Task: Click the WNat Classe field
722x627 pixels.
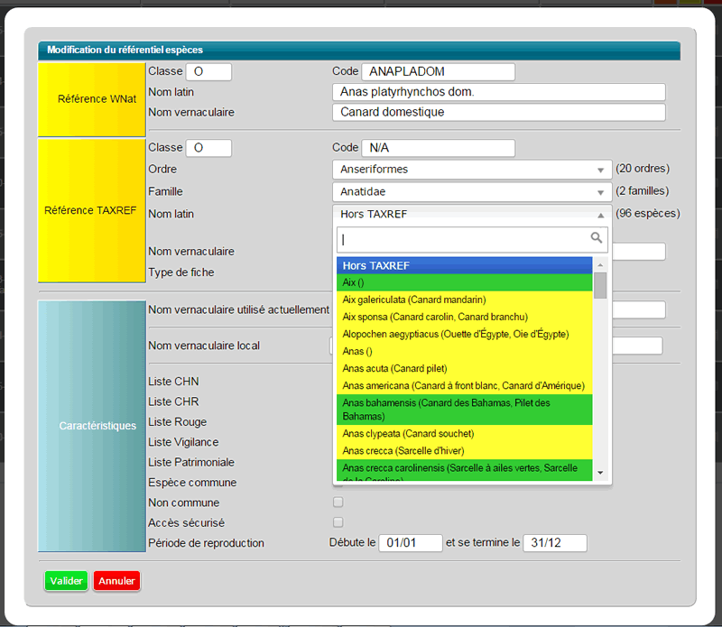Action: (x=208, y=72)
